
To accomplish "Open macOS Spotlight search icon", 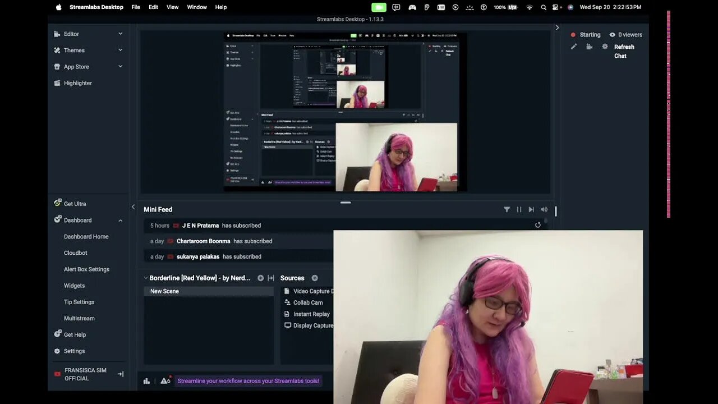I will point(544,7).
